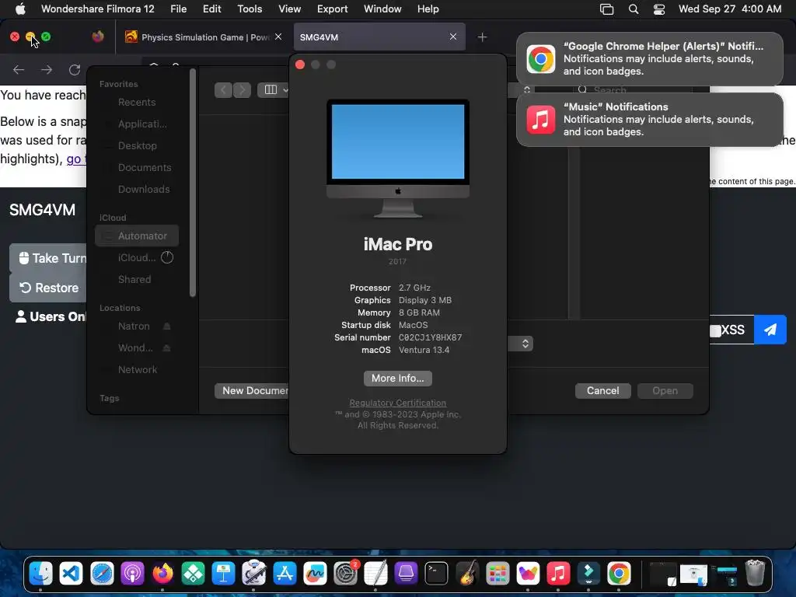
Task: Select Shared in the dialog sidebar
Action: pos(134,279)
